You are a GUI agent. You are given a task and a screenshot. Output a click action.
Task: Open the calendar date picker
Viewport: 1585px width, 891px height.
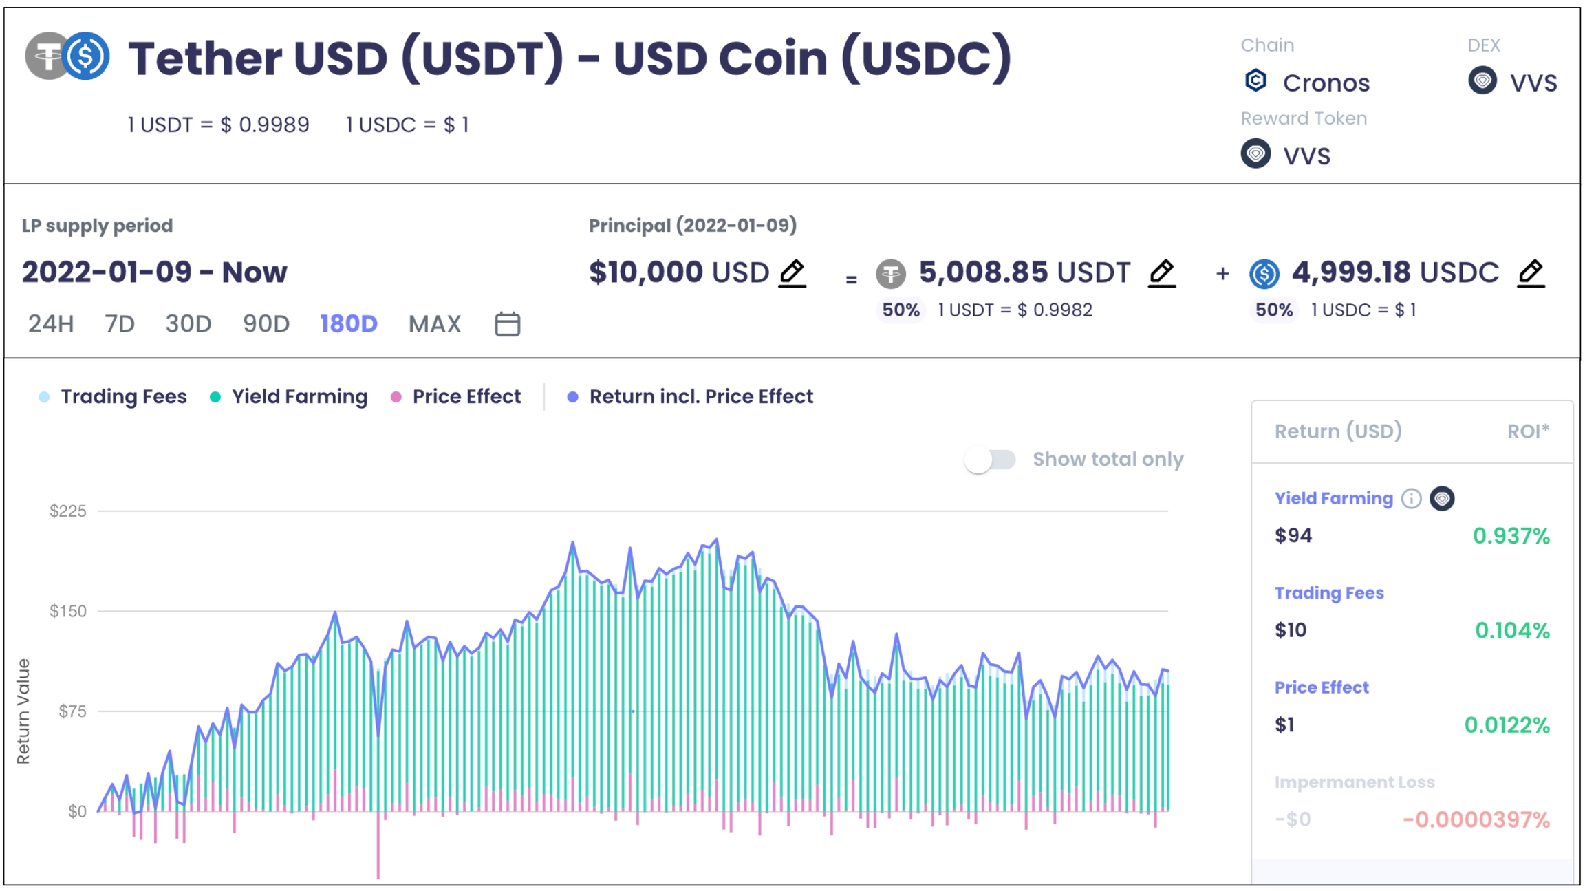(508, 323)
